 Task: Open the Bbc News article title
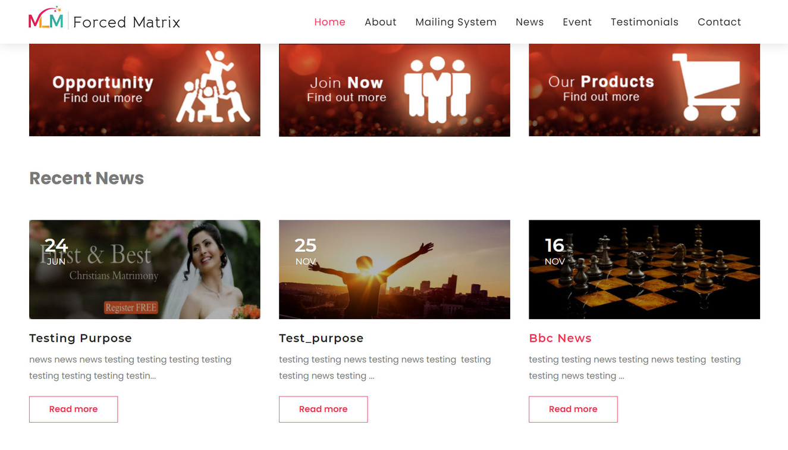tap(560, 338)
